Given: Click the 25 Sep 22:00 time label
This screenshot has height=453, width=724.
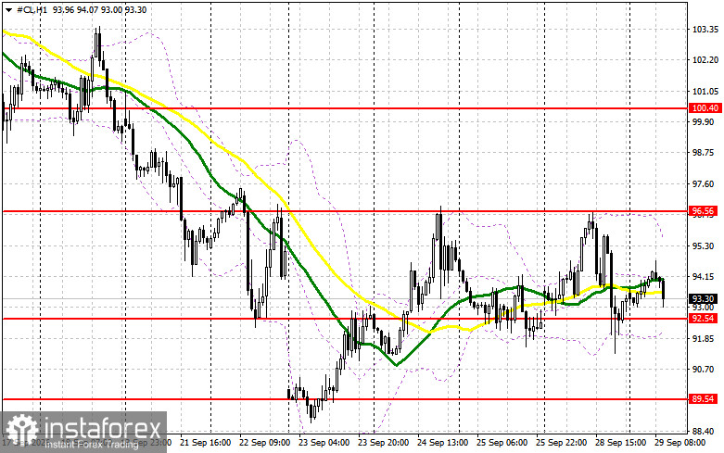Looking at the screenshot, I should tap(561, 443).
